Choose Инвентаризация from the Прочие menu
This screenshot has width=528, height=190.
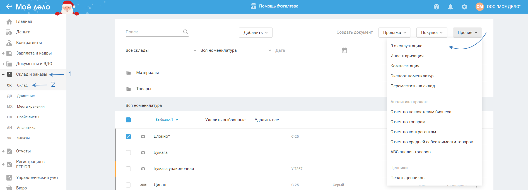pos(407,56)
